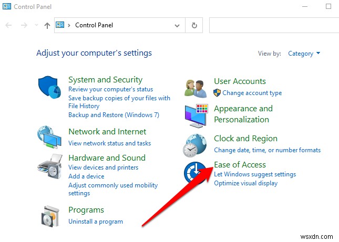Viewport: 339px width, 242px height.
Task: Open System and Security heading
Action: click(106, 80)
